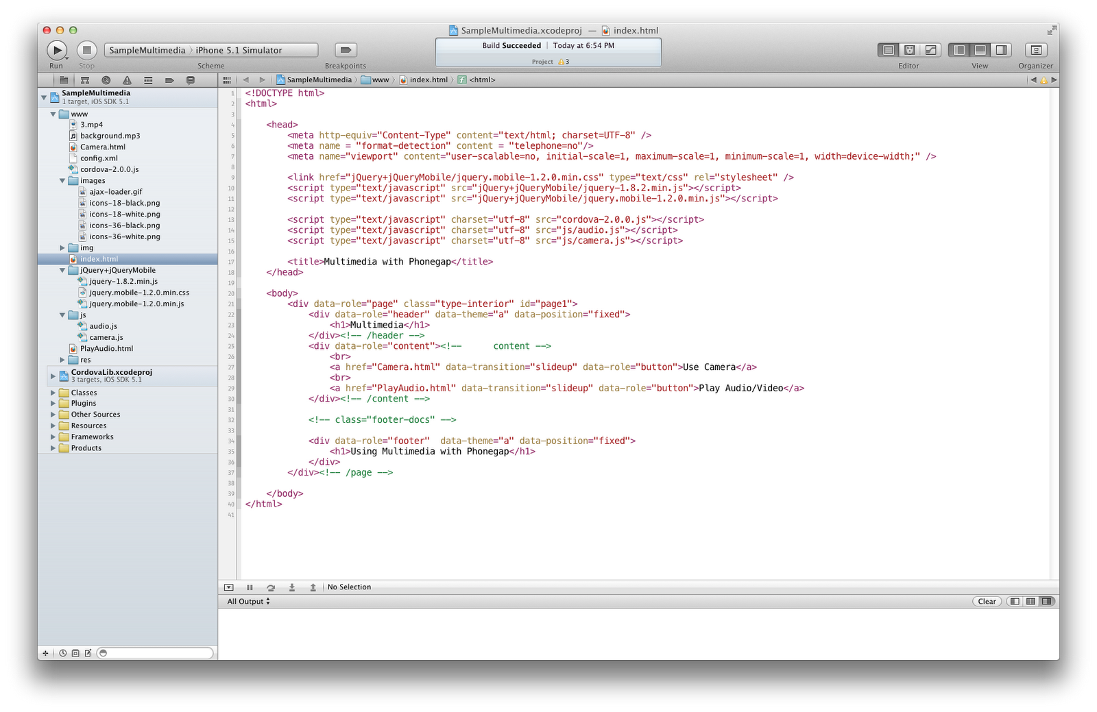The image size is (1097, 712).
Task: Open the Organizer window
Action: point(1036,50)
